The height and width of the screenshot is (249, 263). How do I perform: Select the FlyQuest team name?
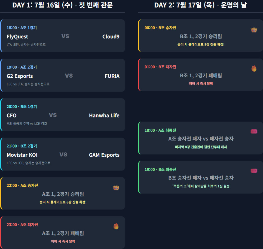click(17, 37)
